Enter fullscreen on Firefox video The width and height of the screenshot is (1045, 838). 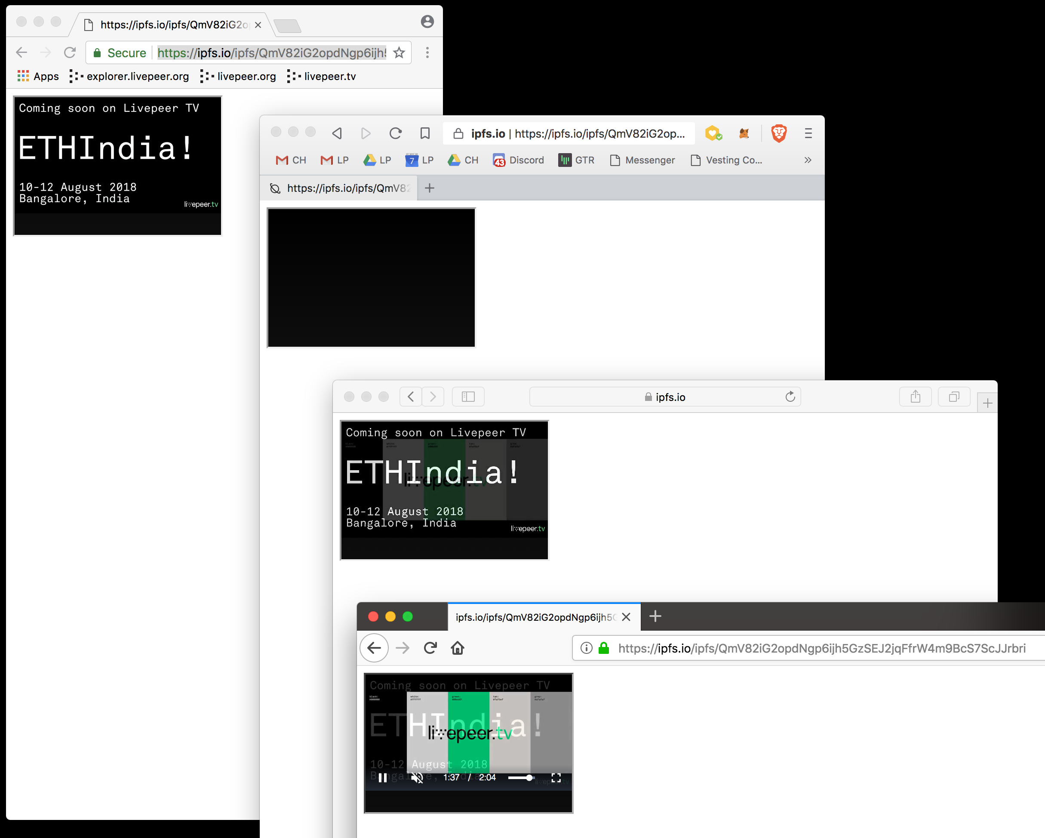[x=556, y=777]
